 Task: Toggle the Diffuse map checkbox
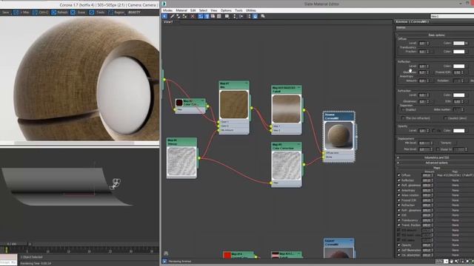(x=398, y=175)
